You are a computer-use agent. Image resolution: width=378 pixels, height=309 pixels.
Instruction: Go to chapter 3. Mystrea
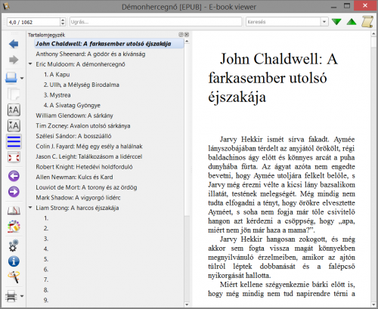coord(57,95)
